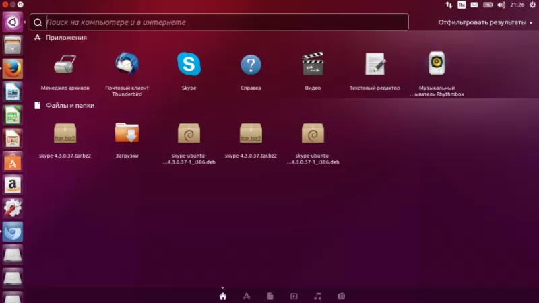Open Amazon from the launcher
Image resolution: width=539 pixels, height=303 pixels.
(12, 185)
